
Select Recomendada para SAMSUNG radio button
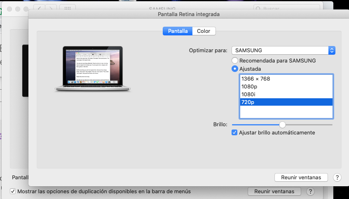click(x=234, y=60)
